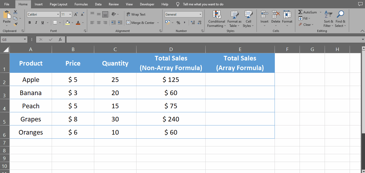Open the Developer tab

pyautogui.click(x=147, y=4)
